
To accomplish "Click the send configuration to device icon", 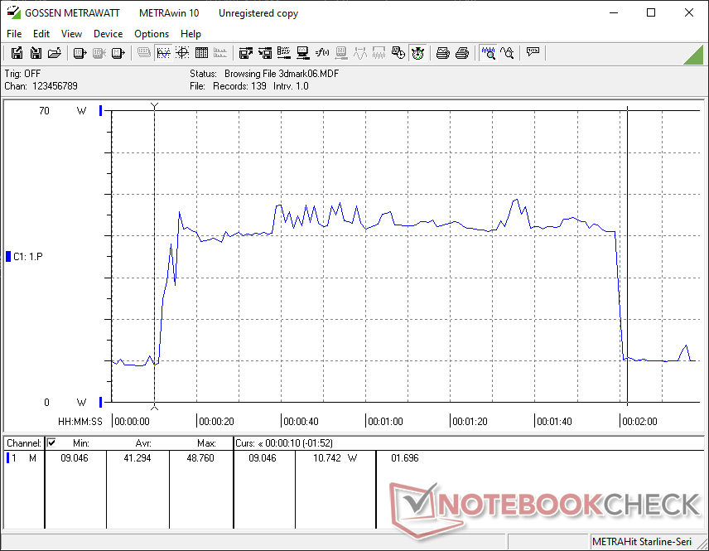I will (x=245, y=53).
